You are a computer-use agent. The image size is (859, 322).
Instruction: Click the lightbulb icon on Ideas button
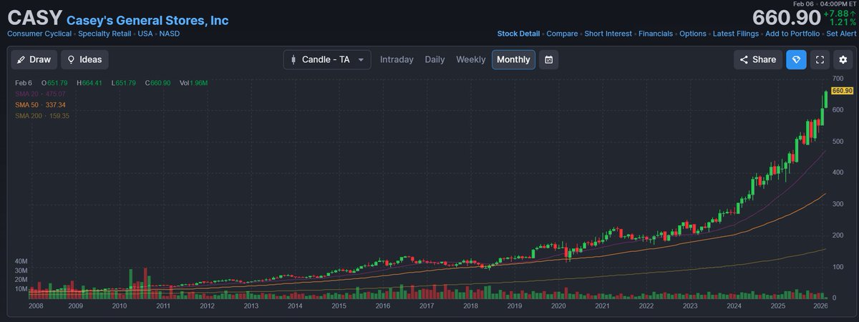72,59
